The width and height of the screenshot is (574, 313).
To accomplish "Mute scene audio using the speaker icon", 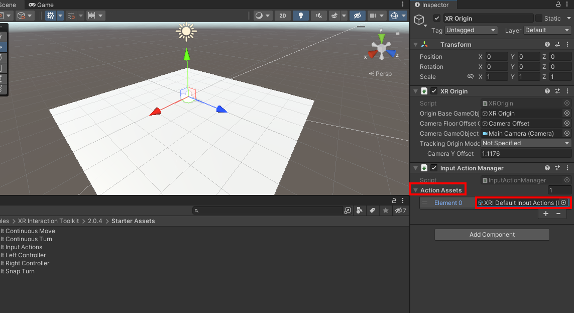I will coord(318,16).
